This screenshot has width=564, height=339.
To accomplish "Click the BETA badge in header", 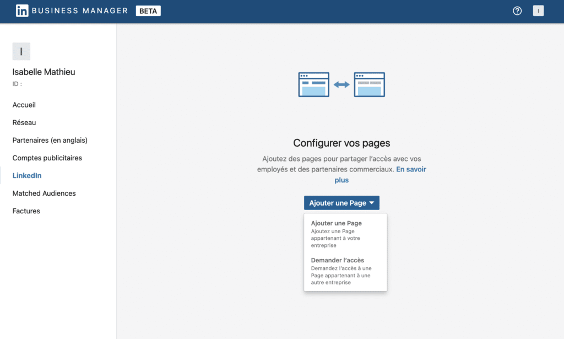I will click(x=148, y=11).
